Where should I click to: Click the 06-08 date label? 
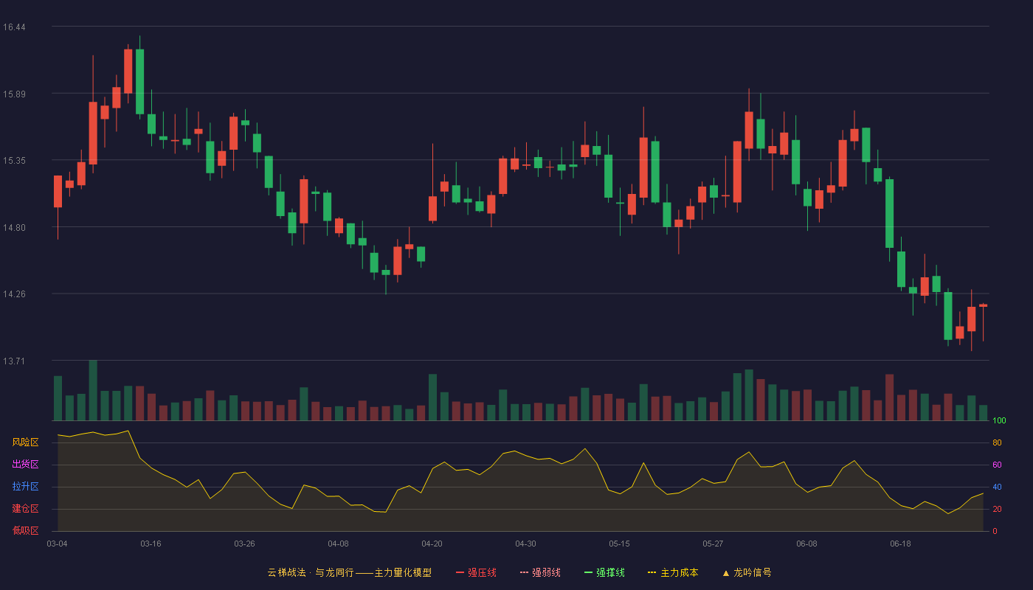coord(806,544)
